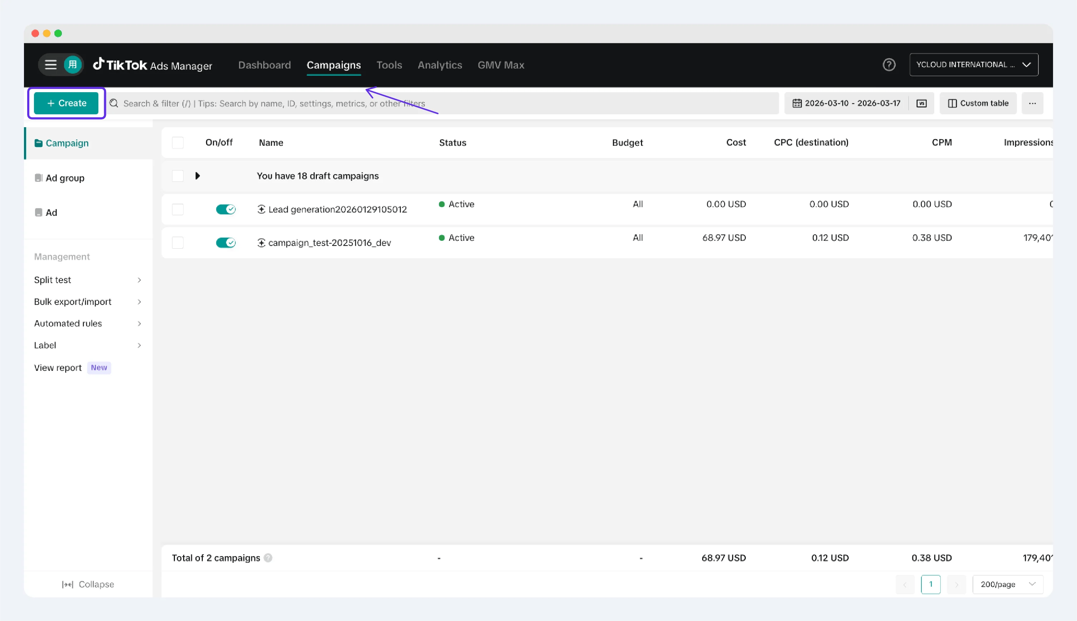Click the 'You have 18 draft campaigns' text
Viewport: 1077px width, 621px height.
[x=318, y=176]
